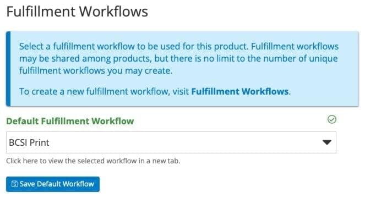
Task: Save Default Workflow
Action: point(53,184)
